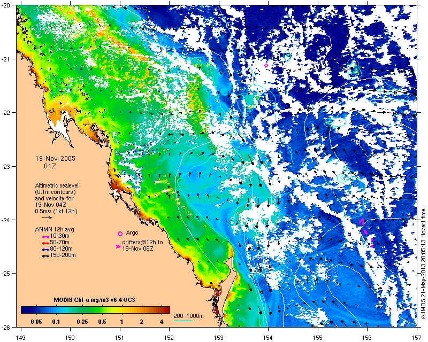Click the 'MODIS Chl-a mg/m3 v6.4 OC3' title
This screenshot has height=342, width=428.
[95, 300]
